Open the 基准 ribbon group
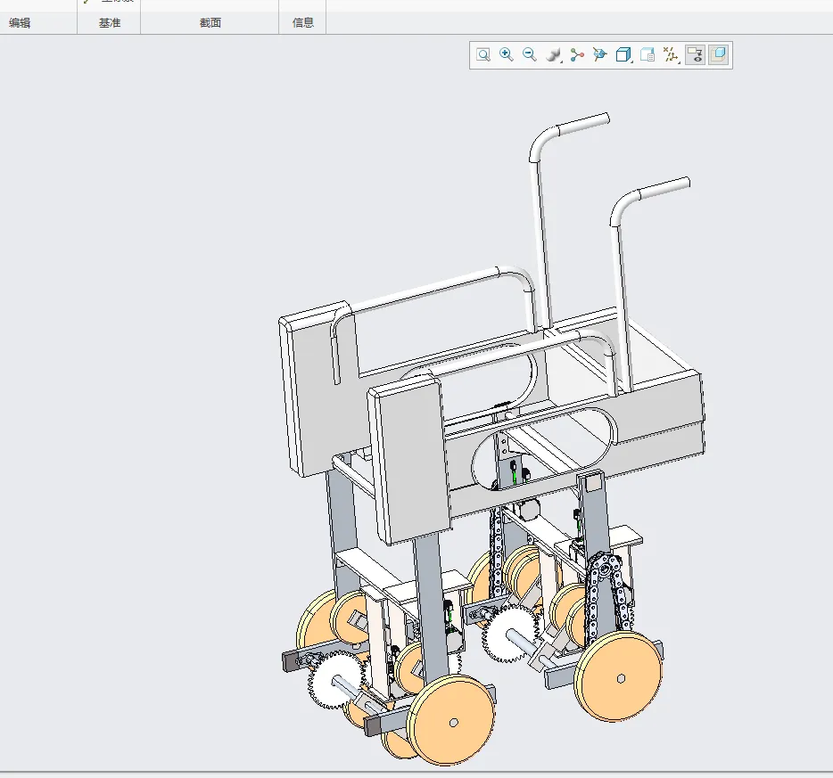 coord(109,23)
